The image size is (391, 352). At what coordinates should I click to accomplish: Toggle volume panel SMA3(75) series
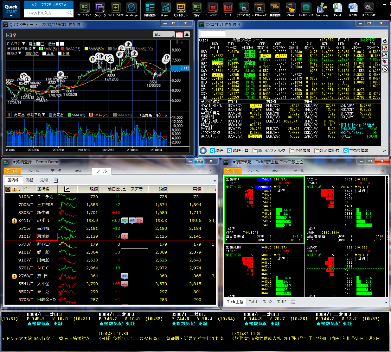click(123, 115)
